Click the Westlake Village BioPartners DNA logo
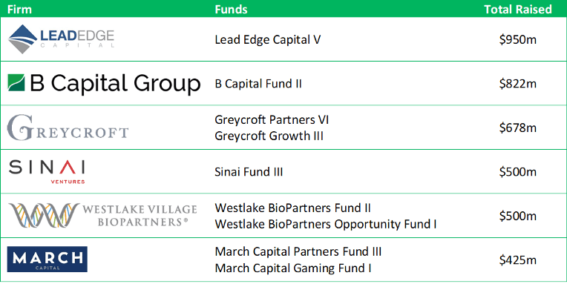The image size is (567, 284). (x=44, y=215)
